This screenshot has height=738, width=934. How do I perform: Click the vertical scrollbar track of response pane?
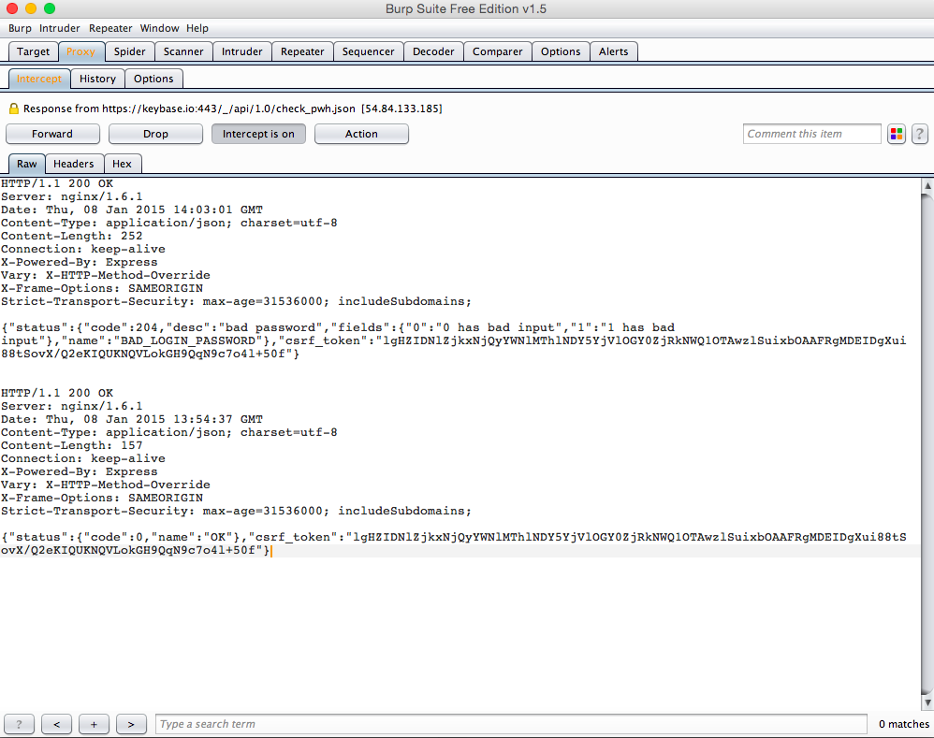927,443
